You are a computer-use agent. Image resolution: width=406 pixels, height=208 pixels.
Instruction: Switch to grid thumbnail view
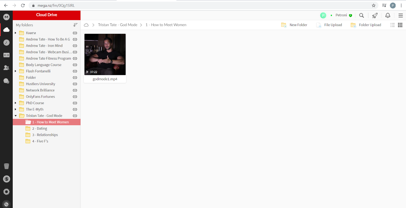(400, 25)
